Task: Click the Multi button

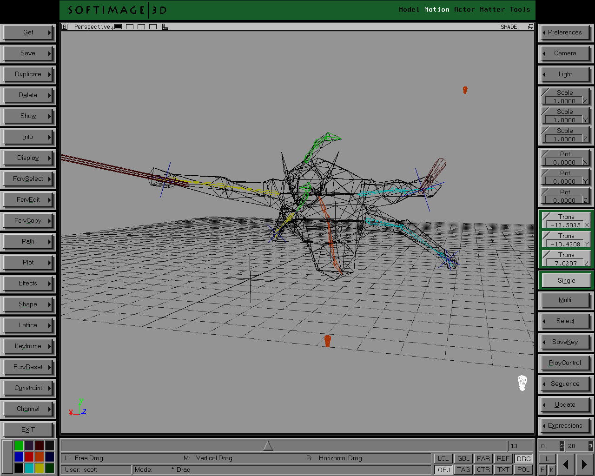Action: click(565, 300)
